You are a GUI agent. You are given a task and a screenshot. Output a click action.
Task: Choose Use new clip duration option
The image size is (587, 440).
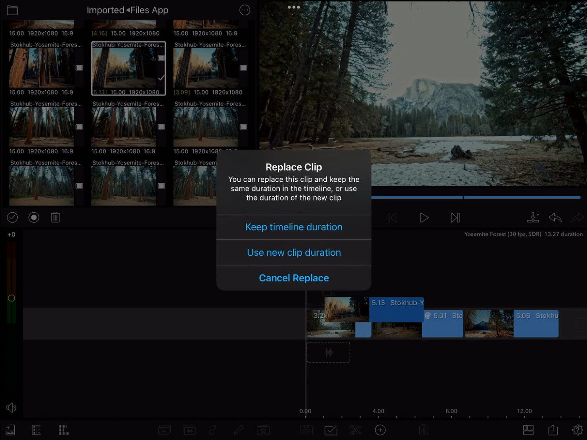[x=293, y=252]
